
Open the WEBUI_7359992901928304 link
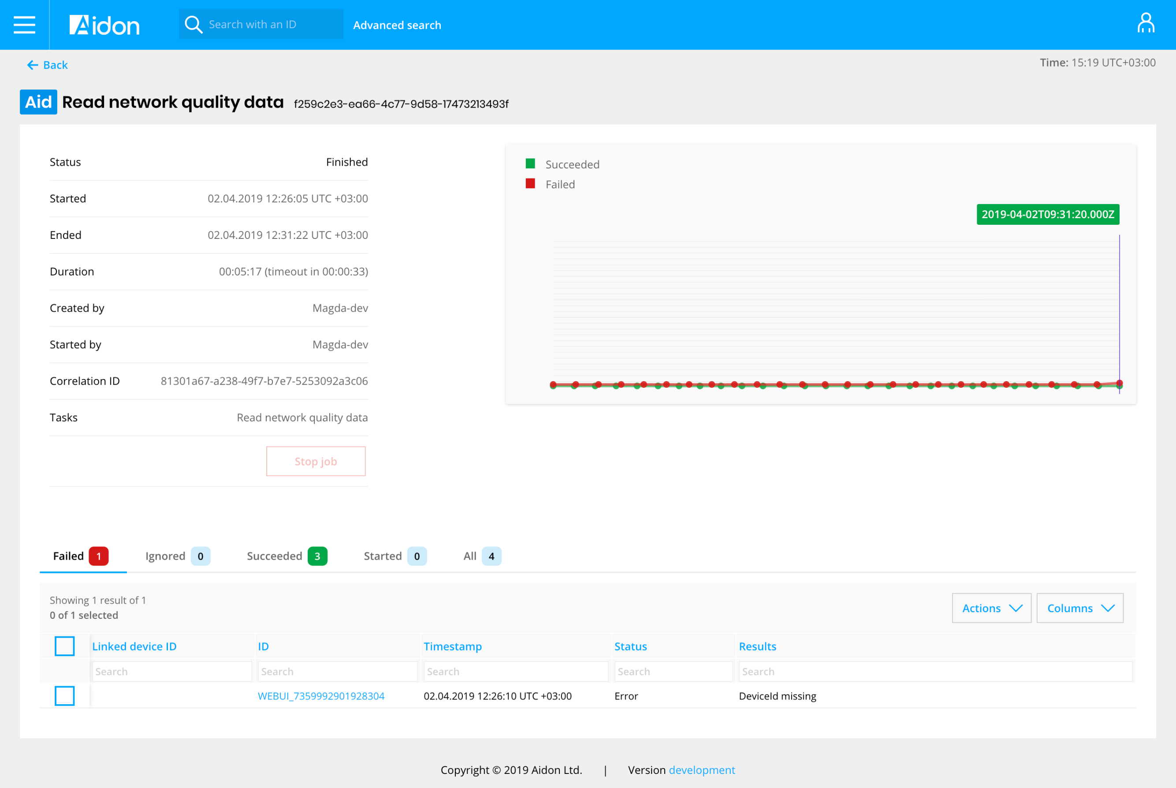[320, 696]
